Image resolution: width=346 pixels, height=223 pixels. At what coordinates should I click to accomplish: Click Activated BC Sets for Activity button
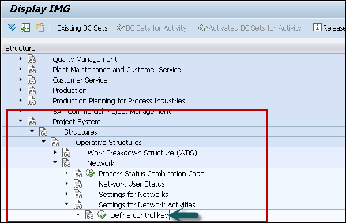250,28
